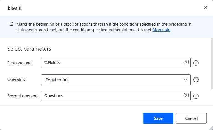
Task: Click the Else if flow icon in banner
Action: tap(10, 24)
